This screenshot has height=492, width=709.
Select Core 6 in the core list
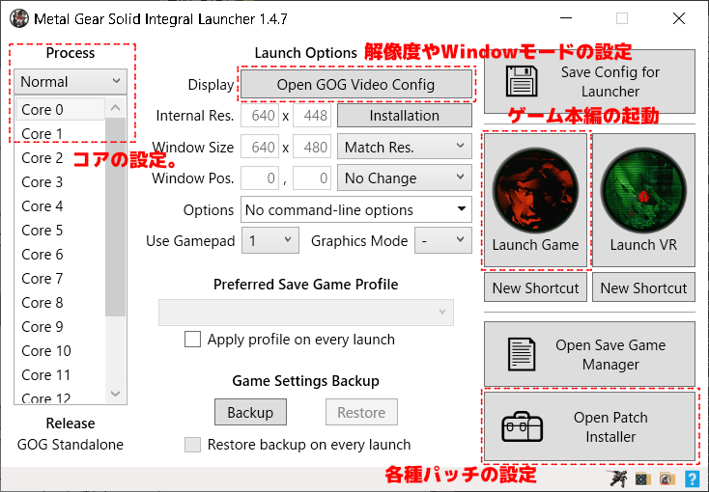pyautogui.click(x=60, y=254)
